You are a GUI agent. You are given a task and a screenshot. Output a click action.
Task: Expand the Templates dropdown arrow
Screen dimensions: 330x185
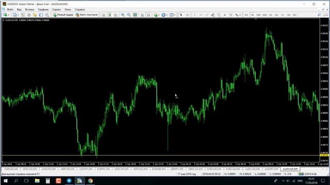[x=175, y=15]
